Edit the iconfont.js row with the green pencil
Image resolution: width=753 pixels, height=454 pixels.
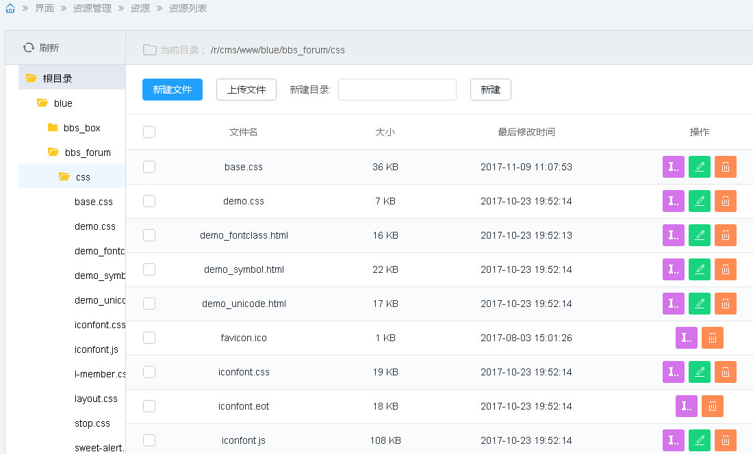pos(699,440)
